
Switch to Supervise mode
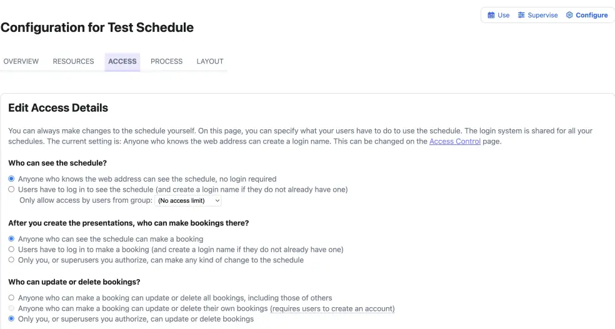coord(537,15)
